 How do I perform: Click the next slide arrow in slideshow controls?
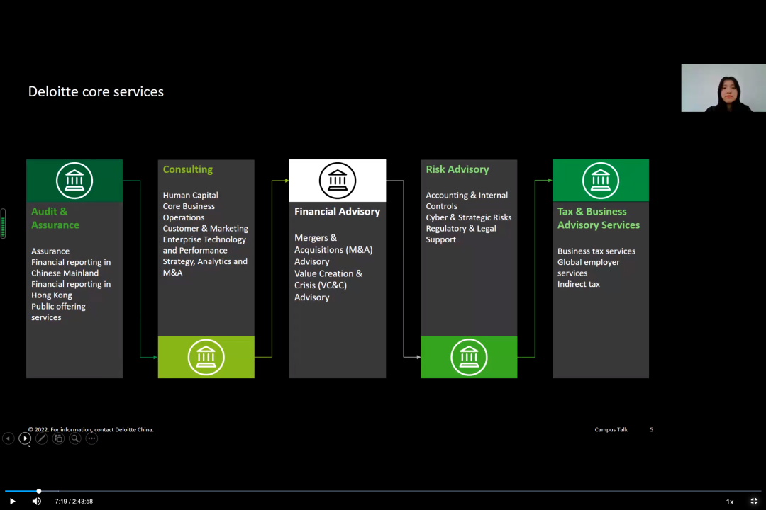(x=25, y=438)
